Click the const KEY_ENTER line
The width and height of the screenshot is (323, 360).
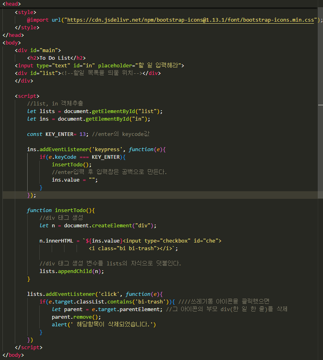[89, 134]
